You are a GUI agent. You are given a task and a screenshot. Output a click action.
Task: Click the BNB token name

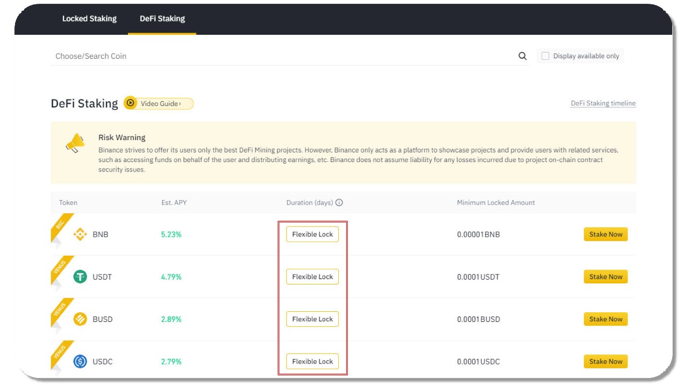(101, 234)
